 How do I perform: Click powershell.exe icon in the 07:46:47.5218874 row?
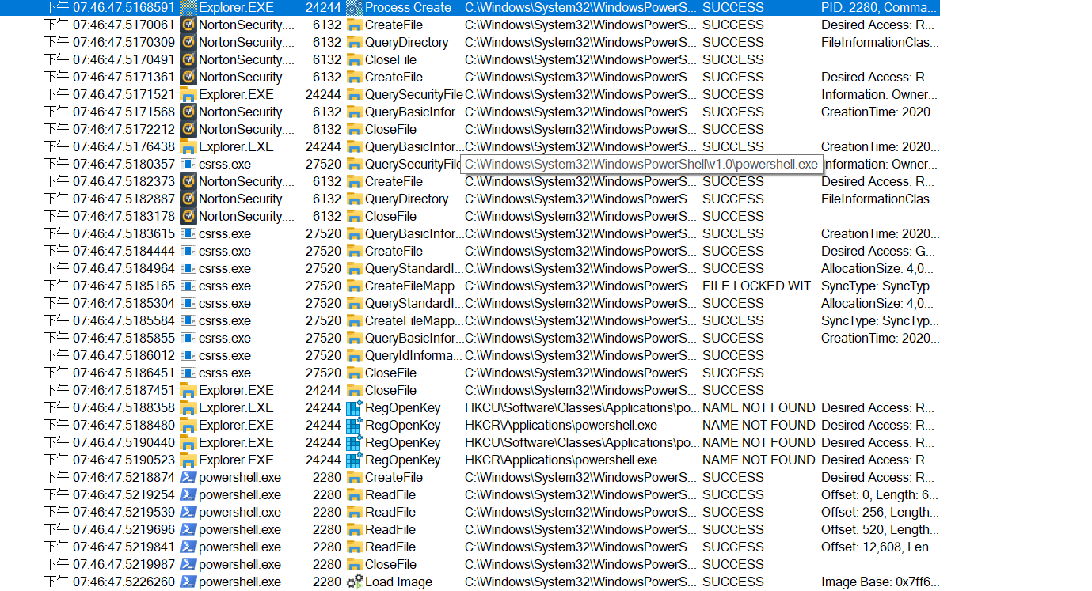[x=188, y=478]
